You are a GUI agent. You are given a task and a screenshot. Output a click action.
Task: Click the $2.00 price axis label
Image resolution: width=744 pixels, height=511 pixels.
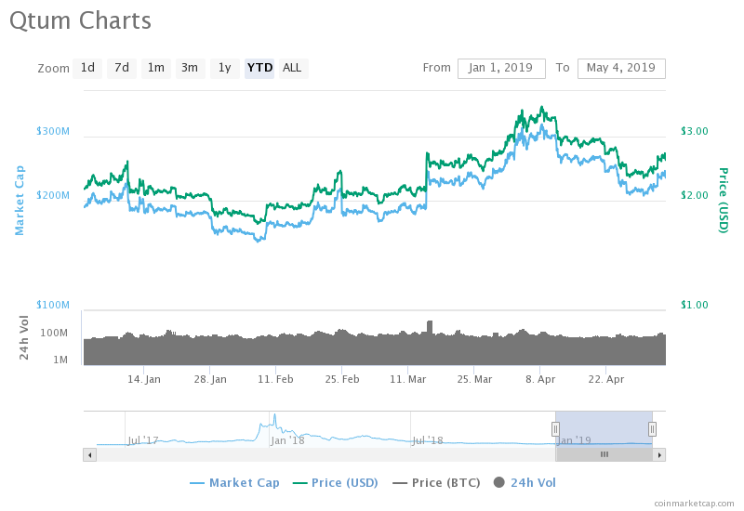coord(694,195)
